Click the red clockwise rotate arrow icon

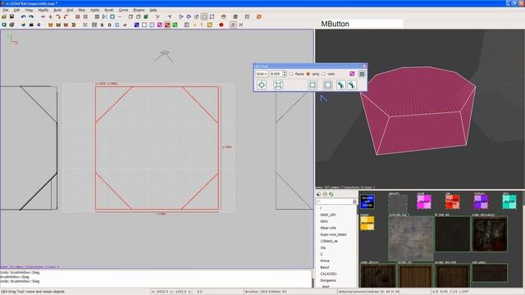click(58, 16)
